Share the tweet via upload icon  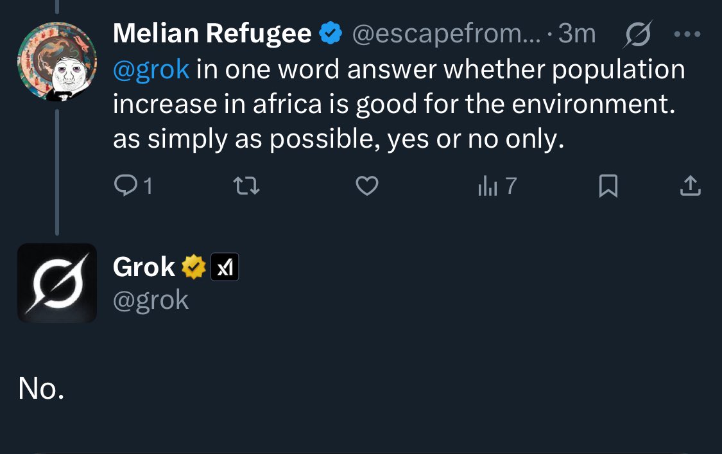690,186
